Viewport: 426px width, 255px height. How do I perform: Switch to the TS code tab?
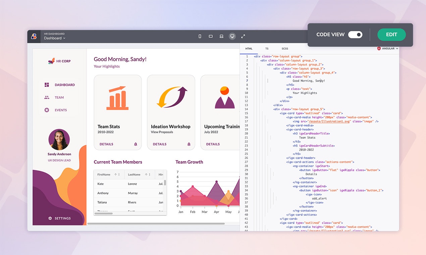267,49
